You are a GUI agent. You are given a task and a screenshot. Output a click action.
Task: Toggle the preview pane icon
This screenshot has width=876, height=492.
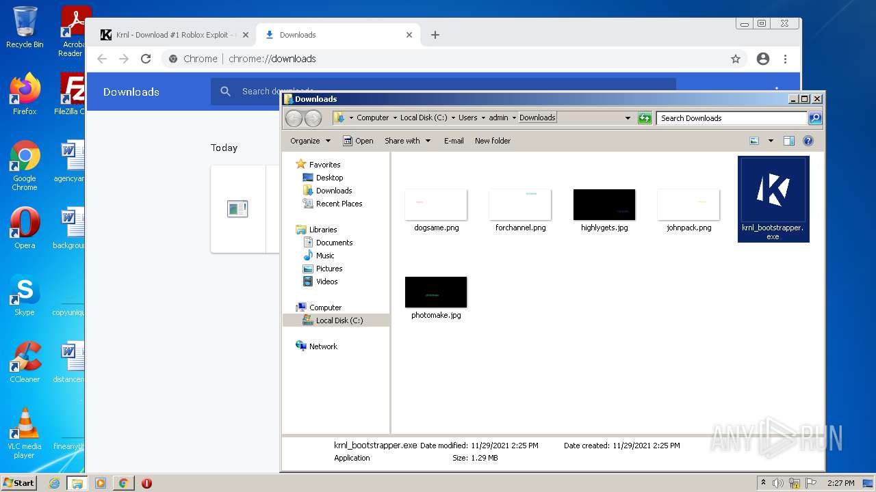pyautogui.click(x=788, y=141)
